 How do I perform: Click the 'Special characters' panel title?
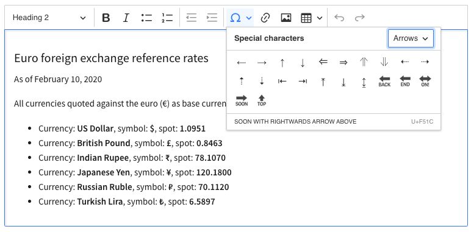[x=269, y=38]
